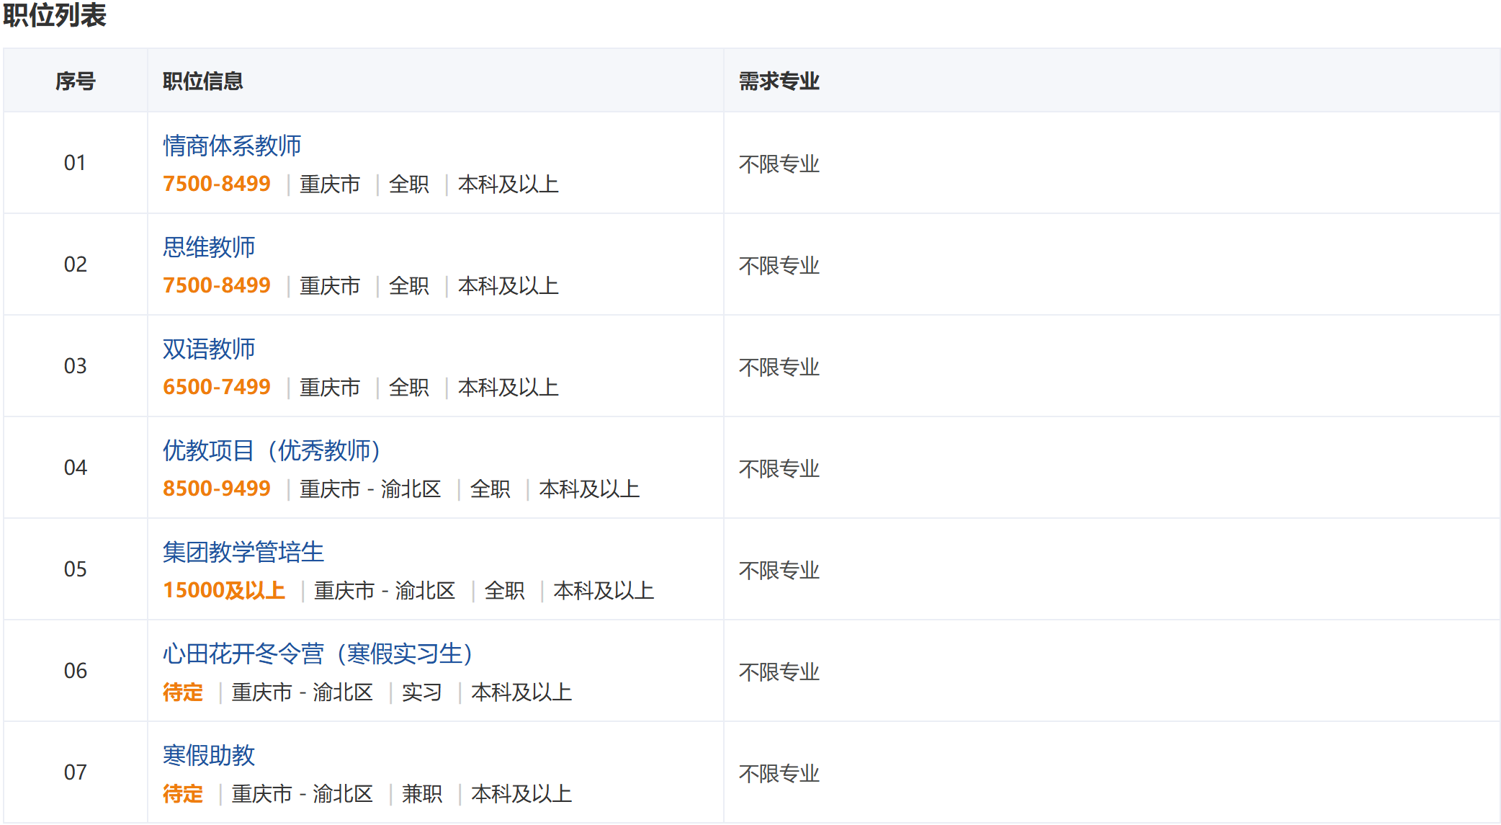Click the 15000及以上 salary text
Screen dimensions: 1501x825
click(x=224, y=590)
